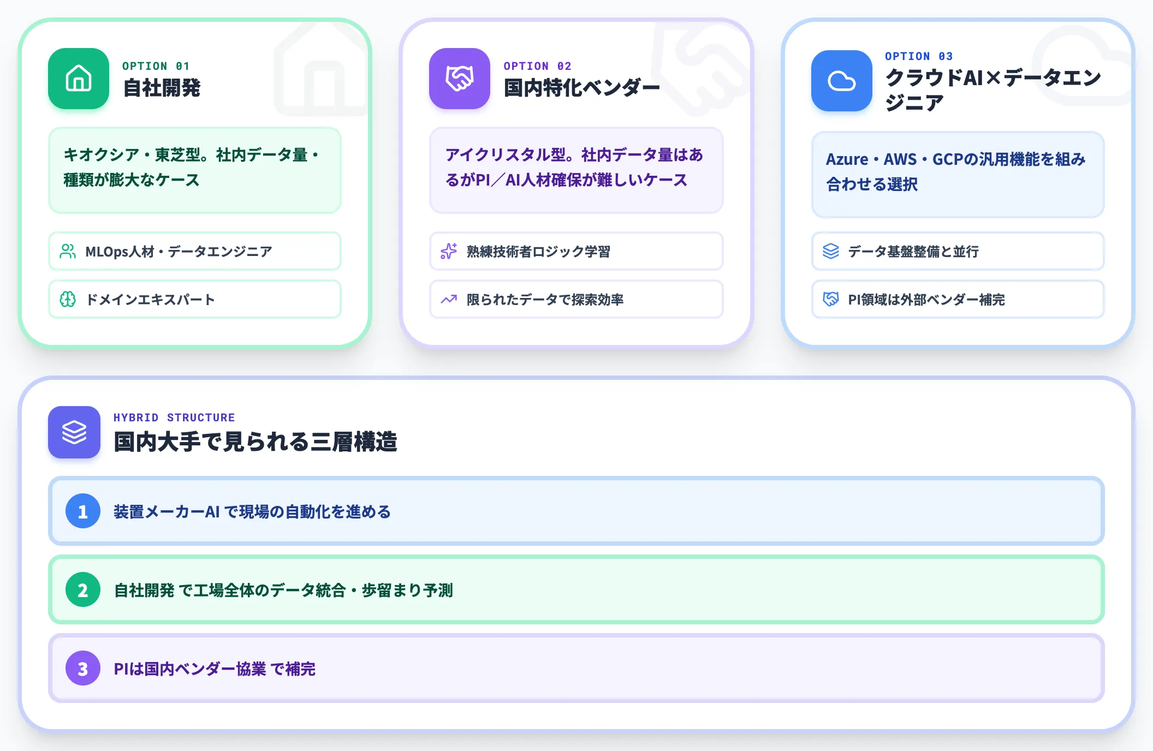
Task: Select the PI領域は外部ベンダー補完 chip
Action: click(958, 299)
